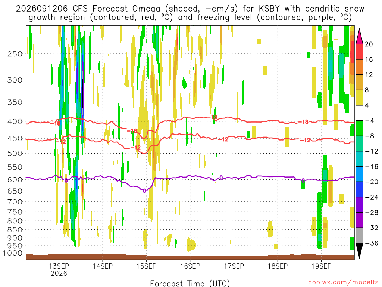382x287 pixels.
Task: Click the gray swatch in the color legend
Action: (x=359, y=235)
